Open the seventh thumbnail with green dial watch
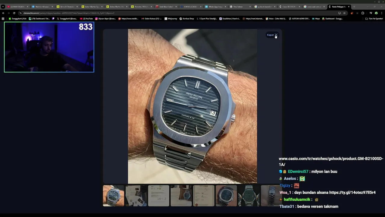 coord(249,196)
